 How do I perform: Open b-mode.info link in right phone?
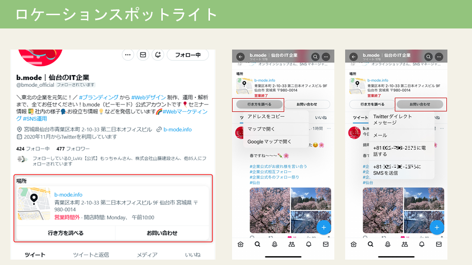click(378, 80)
